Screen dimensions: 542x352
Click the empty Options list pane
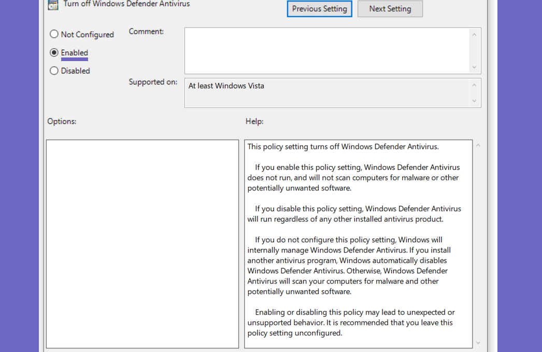[142, 244]
